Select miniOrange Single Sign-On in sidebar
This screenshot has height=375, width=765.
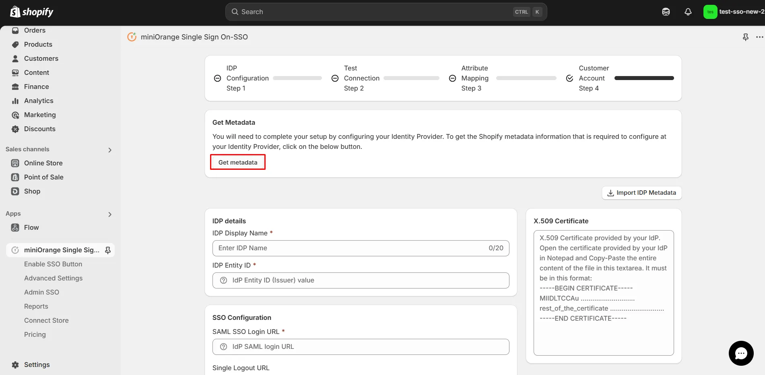point(60,250)
